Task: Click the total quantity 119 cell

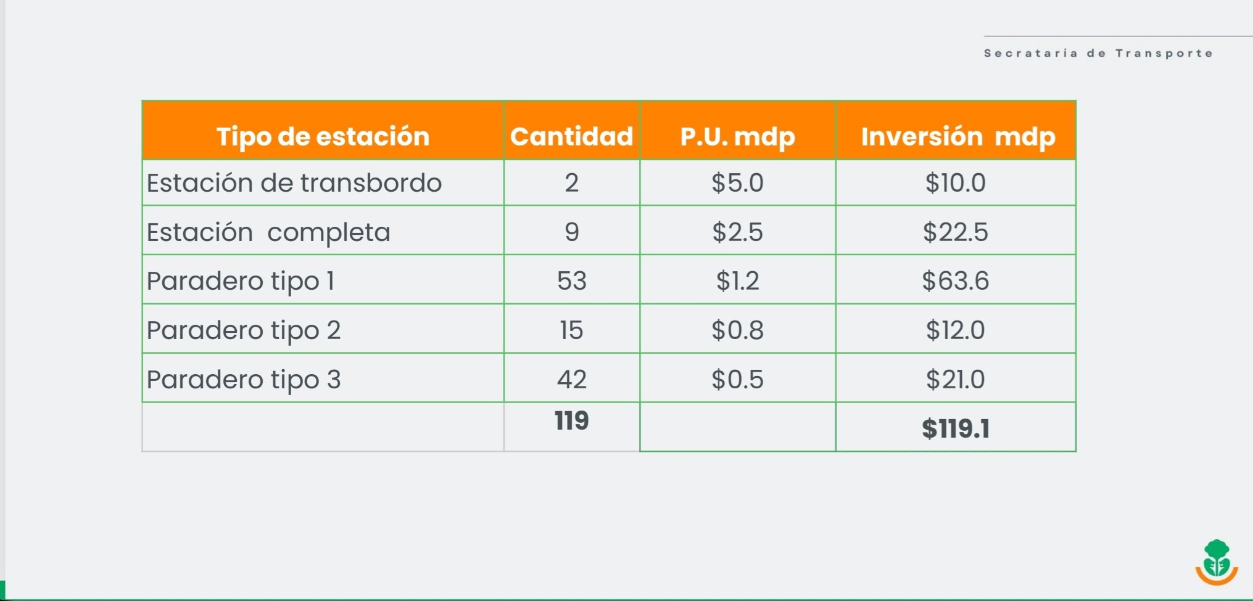Action: (x=572, y=422)
